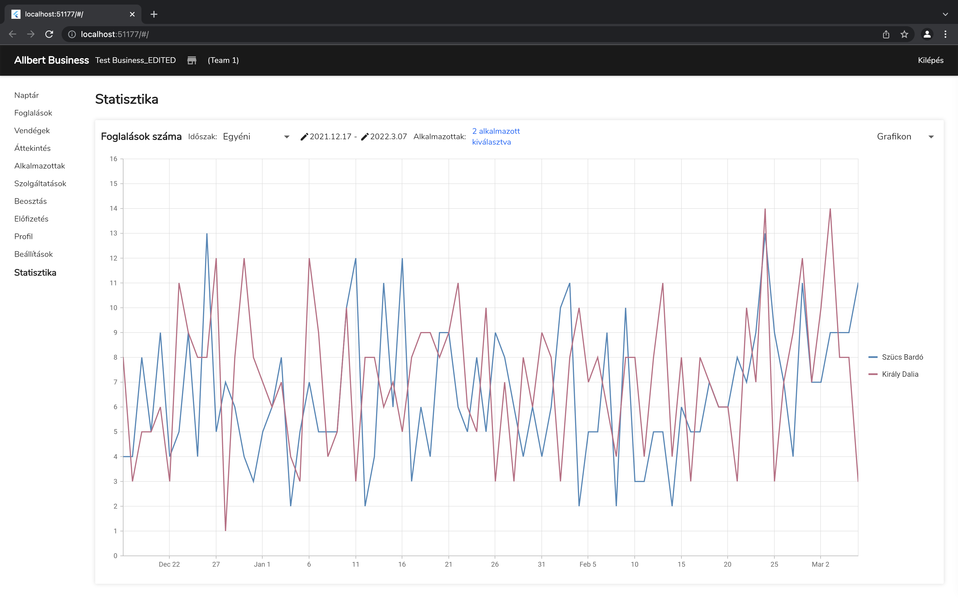Image resolution: width=958 pixels, height=598 pixels.
Task: Click Szücs Bardó legend label
Action: coord(903,357)
